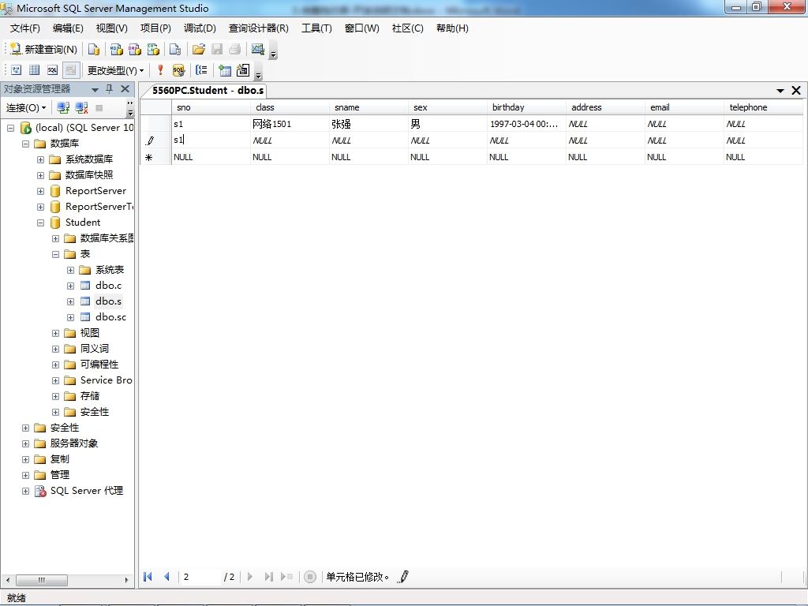Image resolution: width=808 pixels, height=606 pixels.
Task: Click the 新建查询 new query button
Action: tap(43, 49)
